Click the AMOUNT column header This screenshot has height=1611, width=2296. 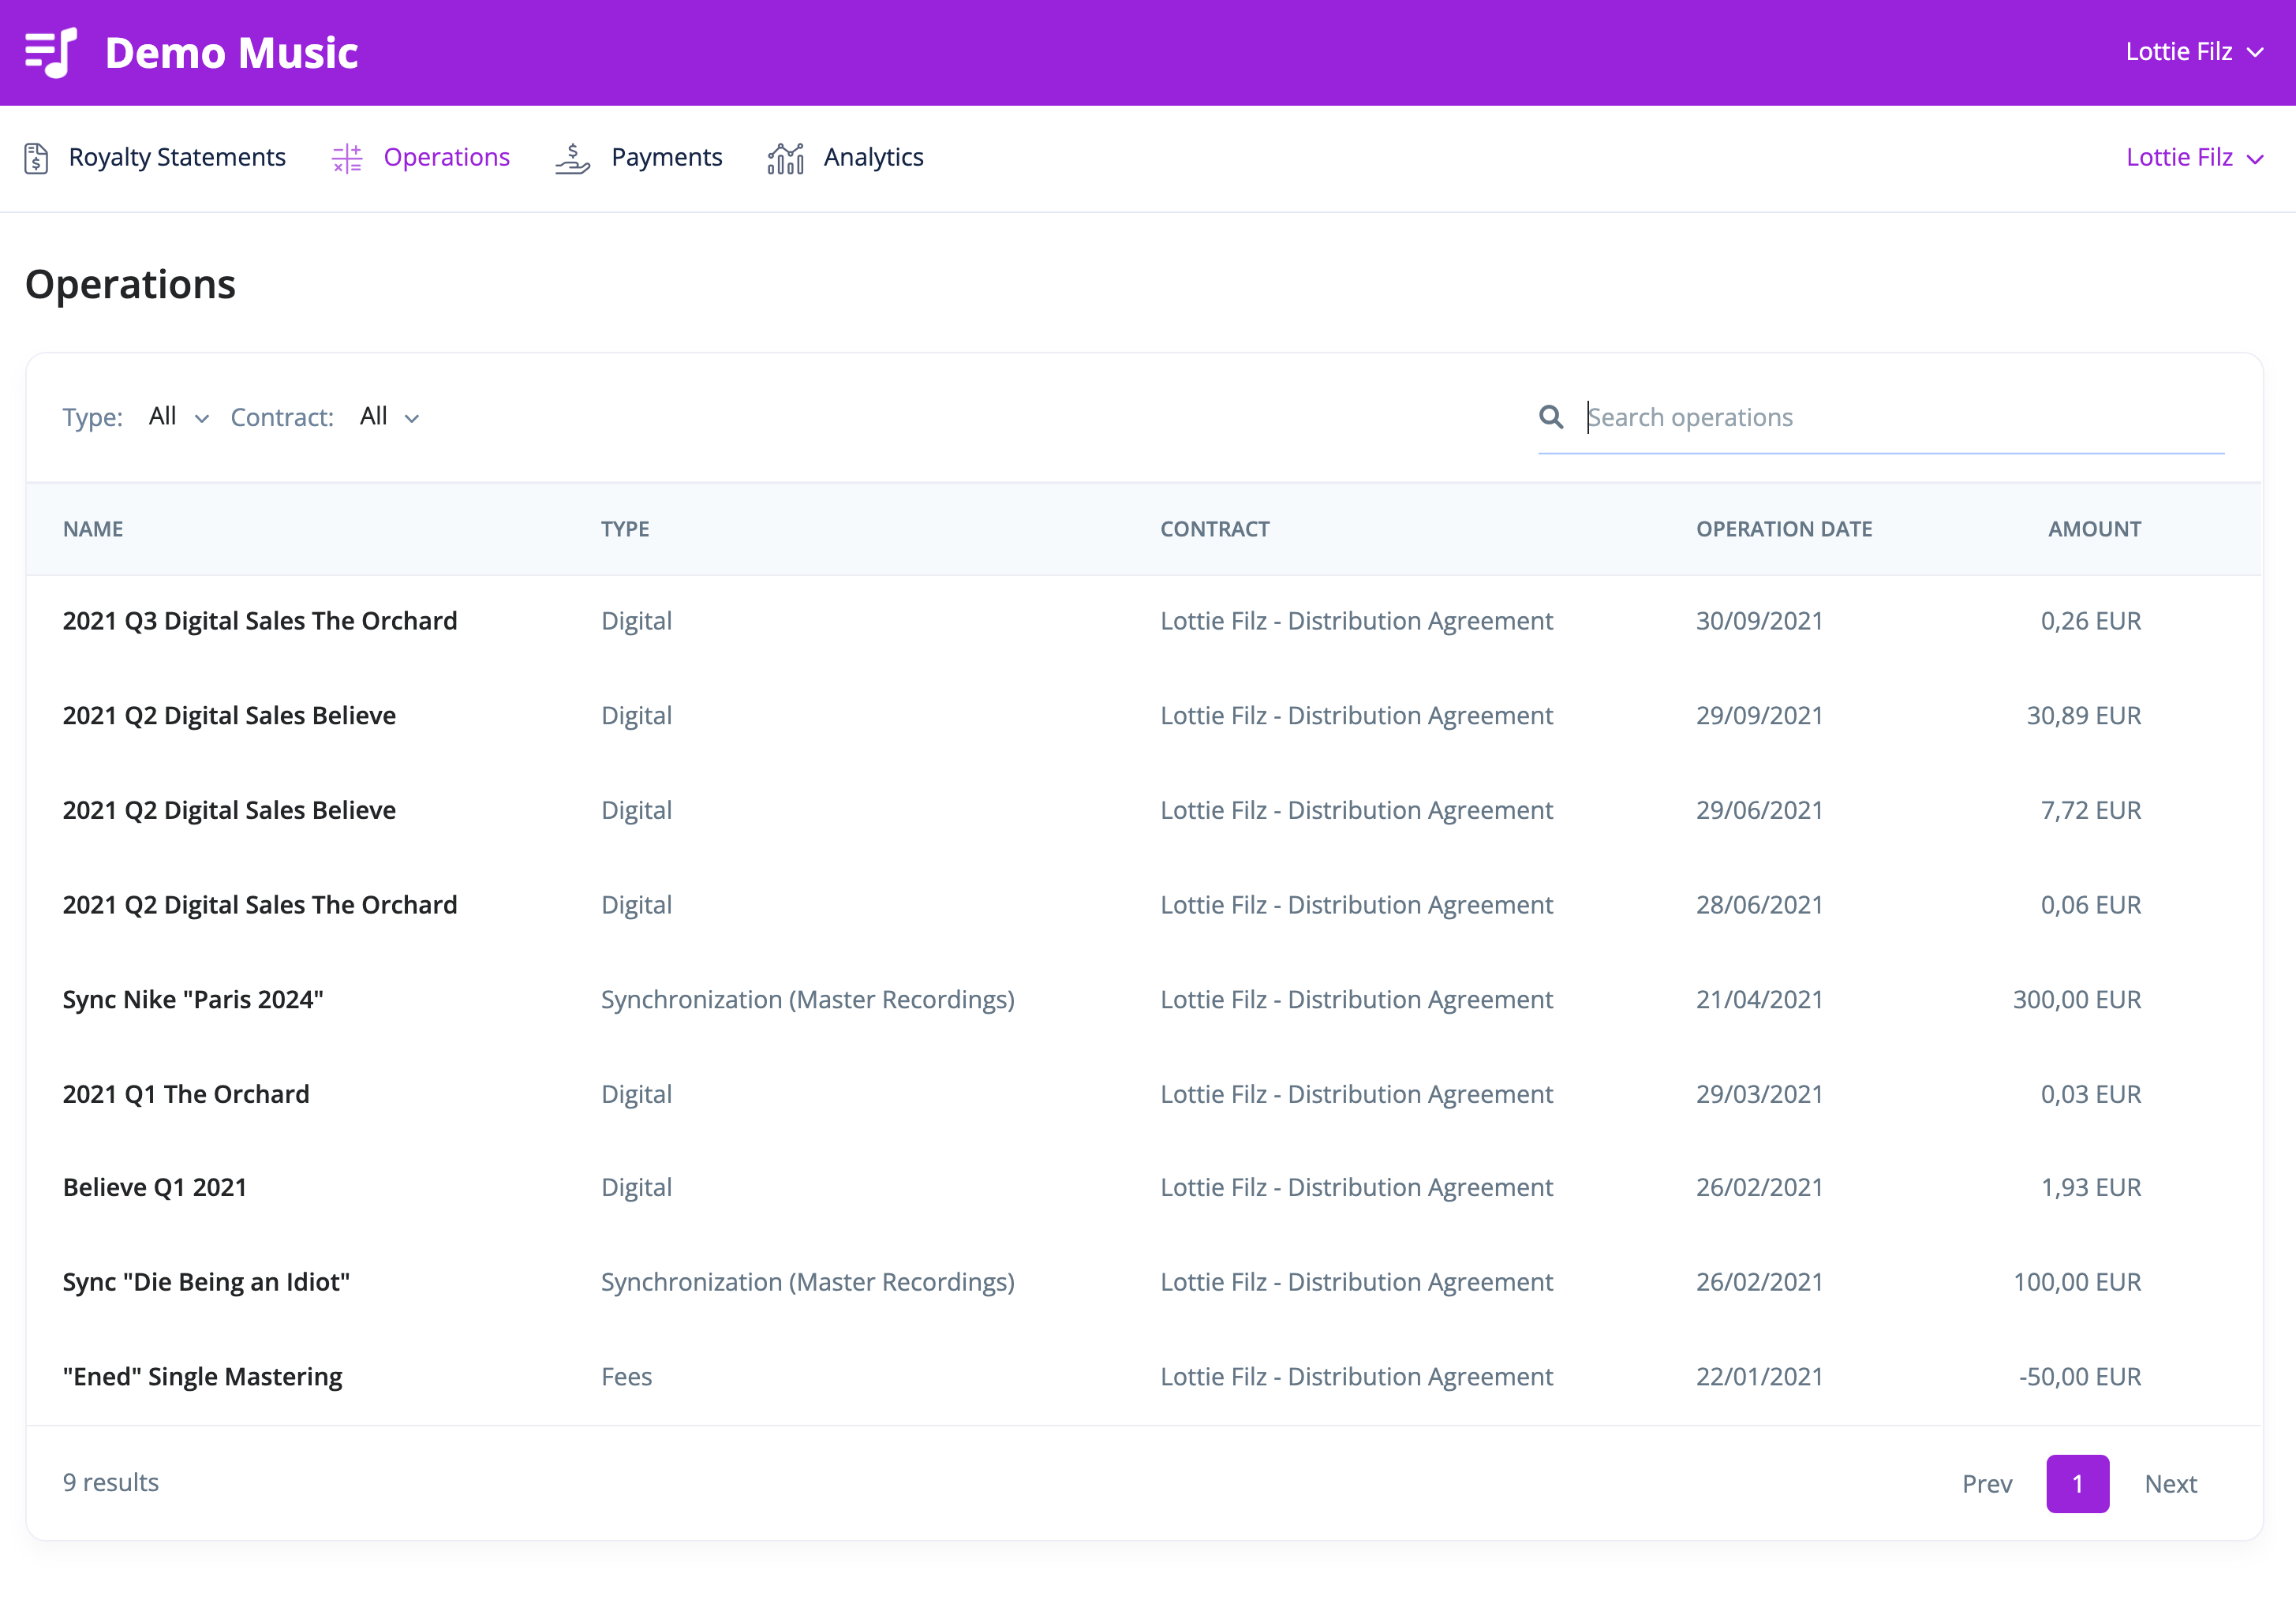click(2095, 529)
